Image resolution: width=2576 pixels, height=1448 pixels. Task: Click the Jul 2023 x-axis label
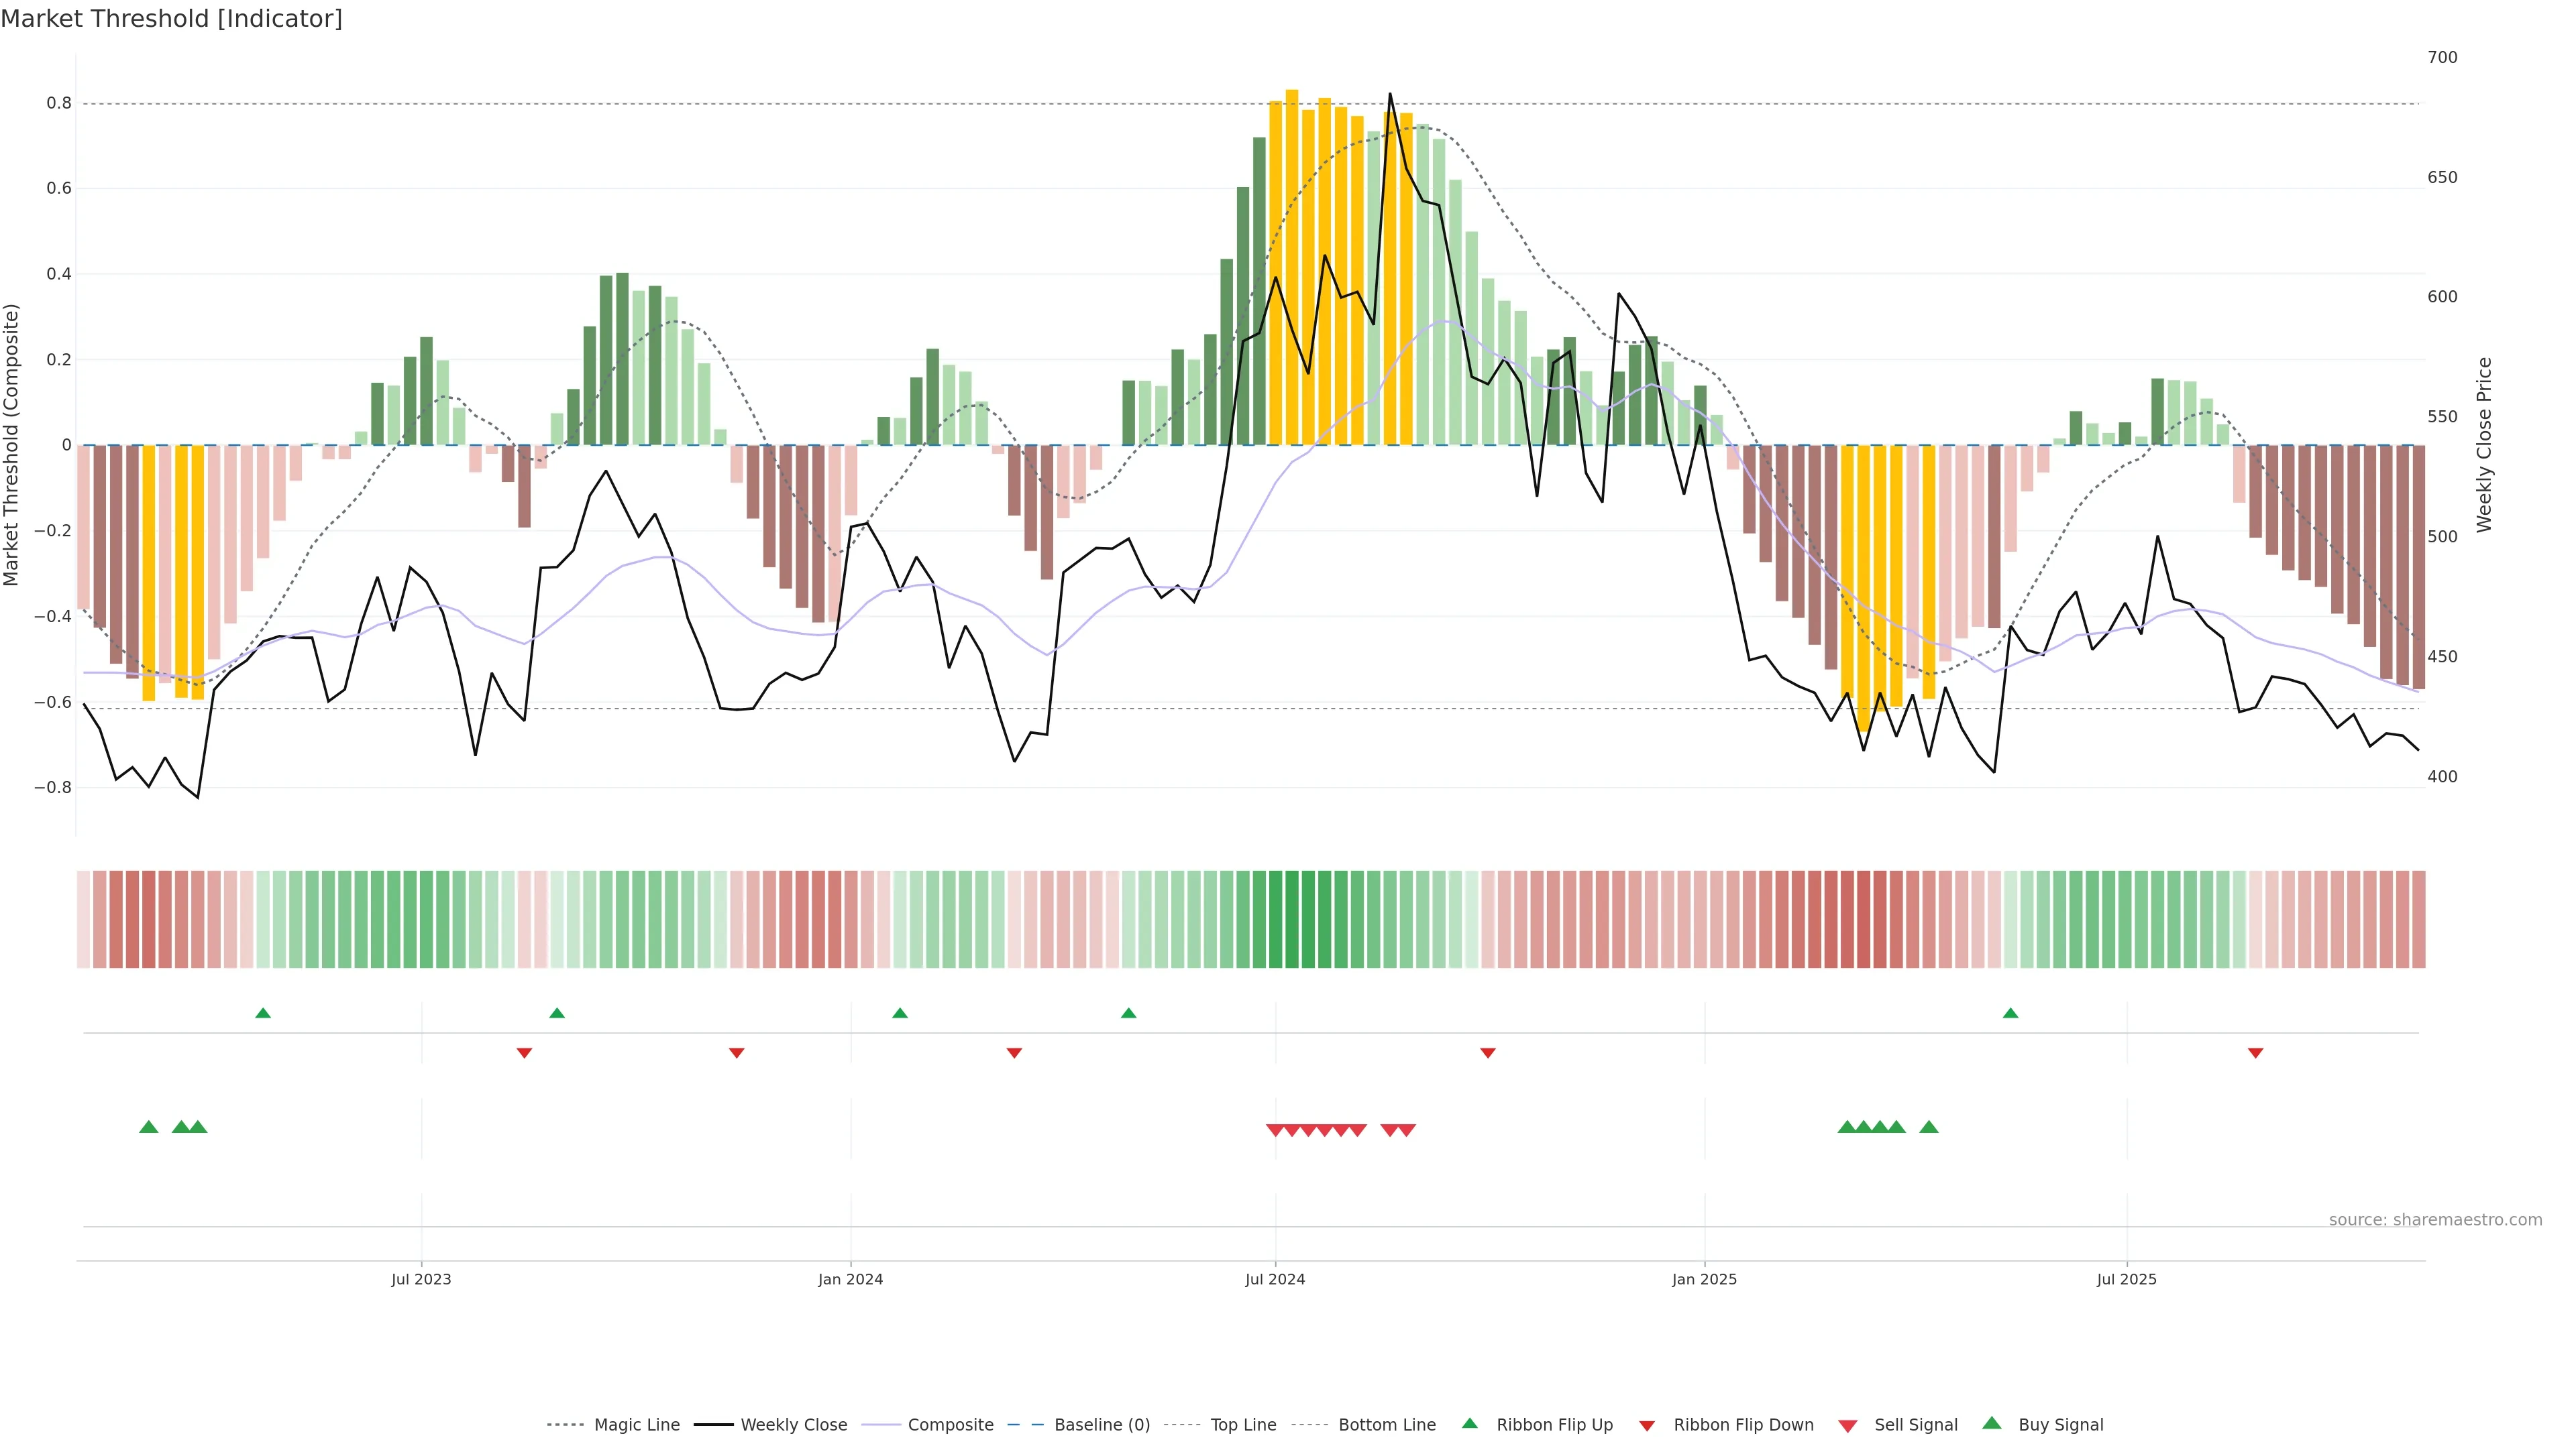pos(421,1279)
